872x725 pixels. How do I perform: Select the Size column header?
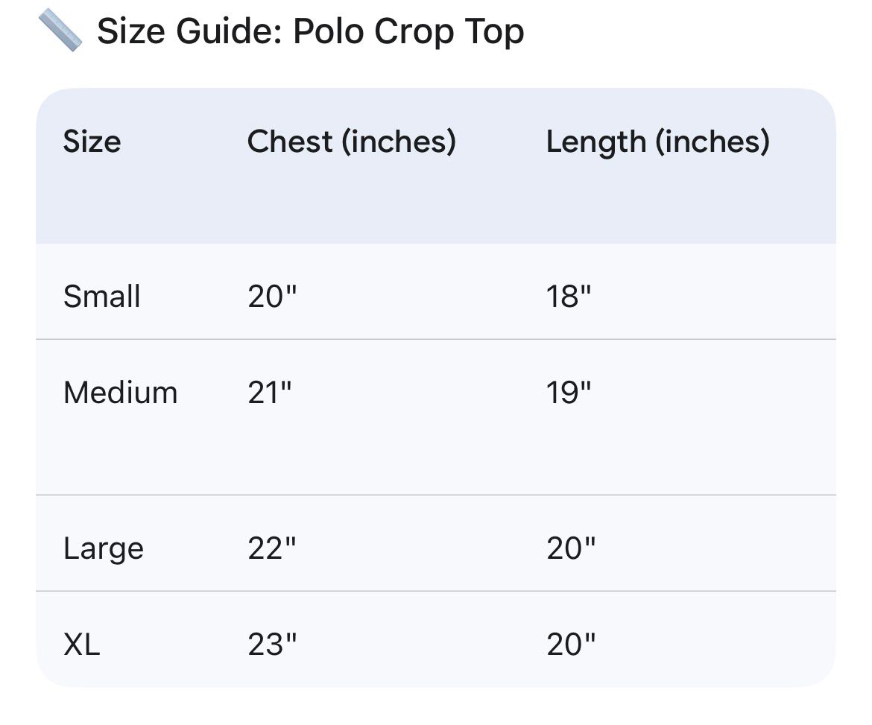(92, 142)
